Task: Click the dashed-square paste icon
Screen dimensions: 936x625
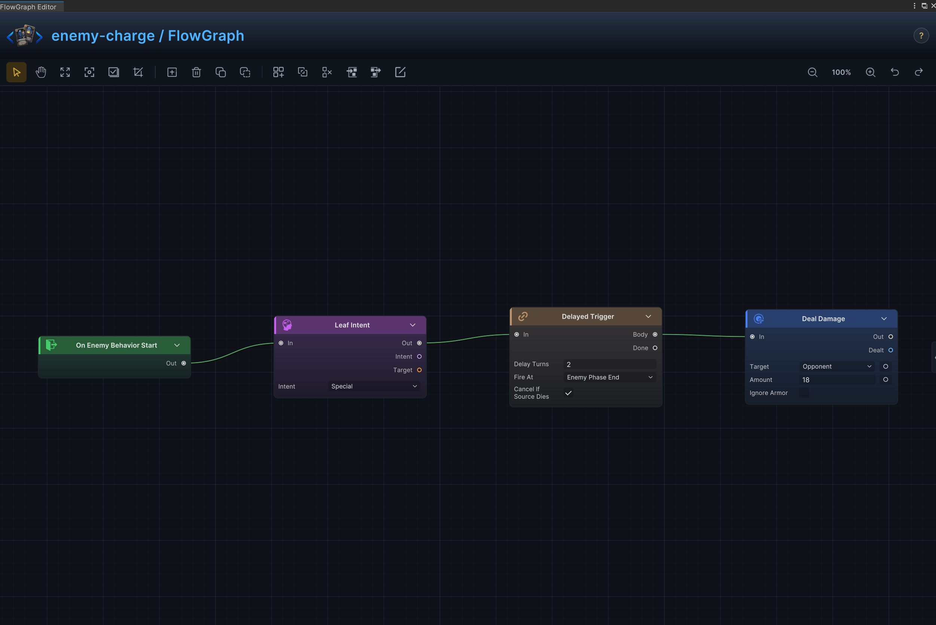Action: tap(245, 72)
